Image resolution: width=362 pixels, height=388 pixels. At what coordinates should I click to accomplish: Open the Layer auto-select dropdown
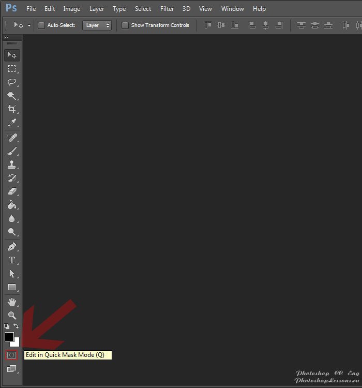point(97,25)
